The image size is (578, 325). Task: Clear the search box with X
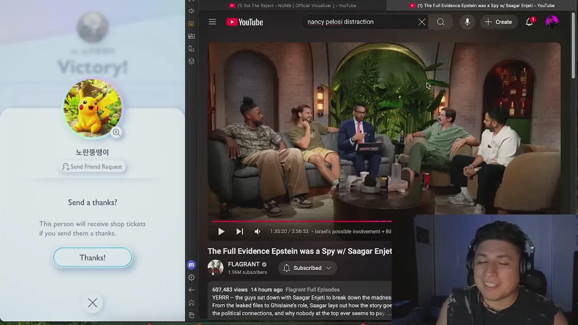422,22
